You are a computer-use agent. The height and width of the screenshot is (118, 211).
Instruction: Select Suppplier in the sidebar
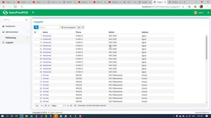[x=10, y=43]
